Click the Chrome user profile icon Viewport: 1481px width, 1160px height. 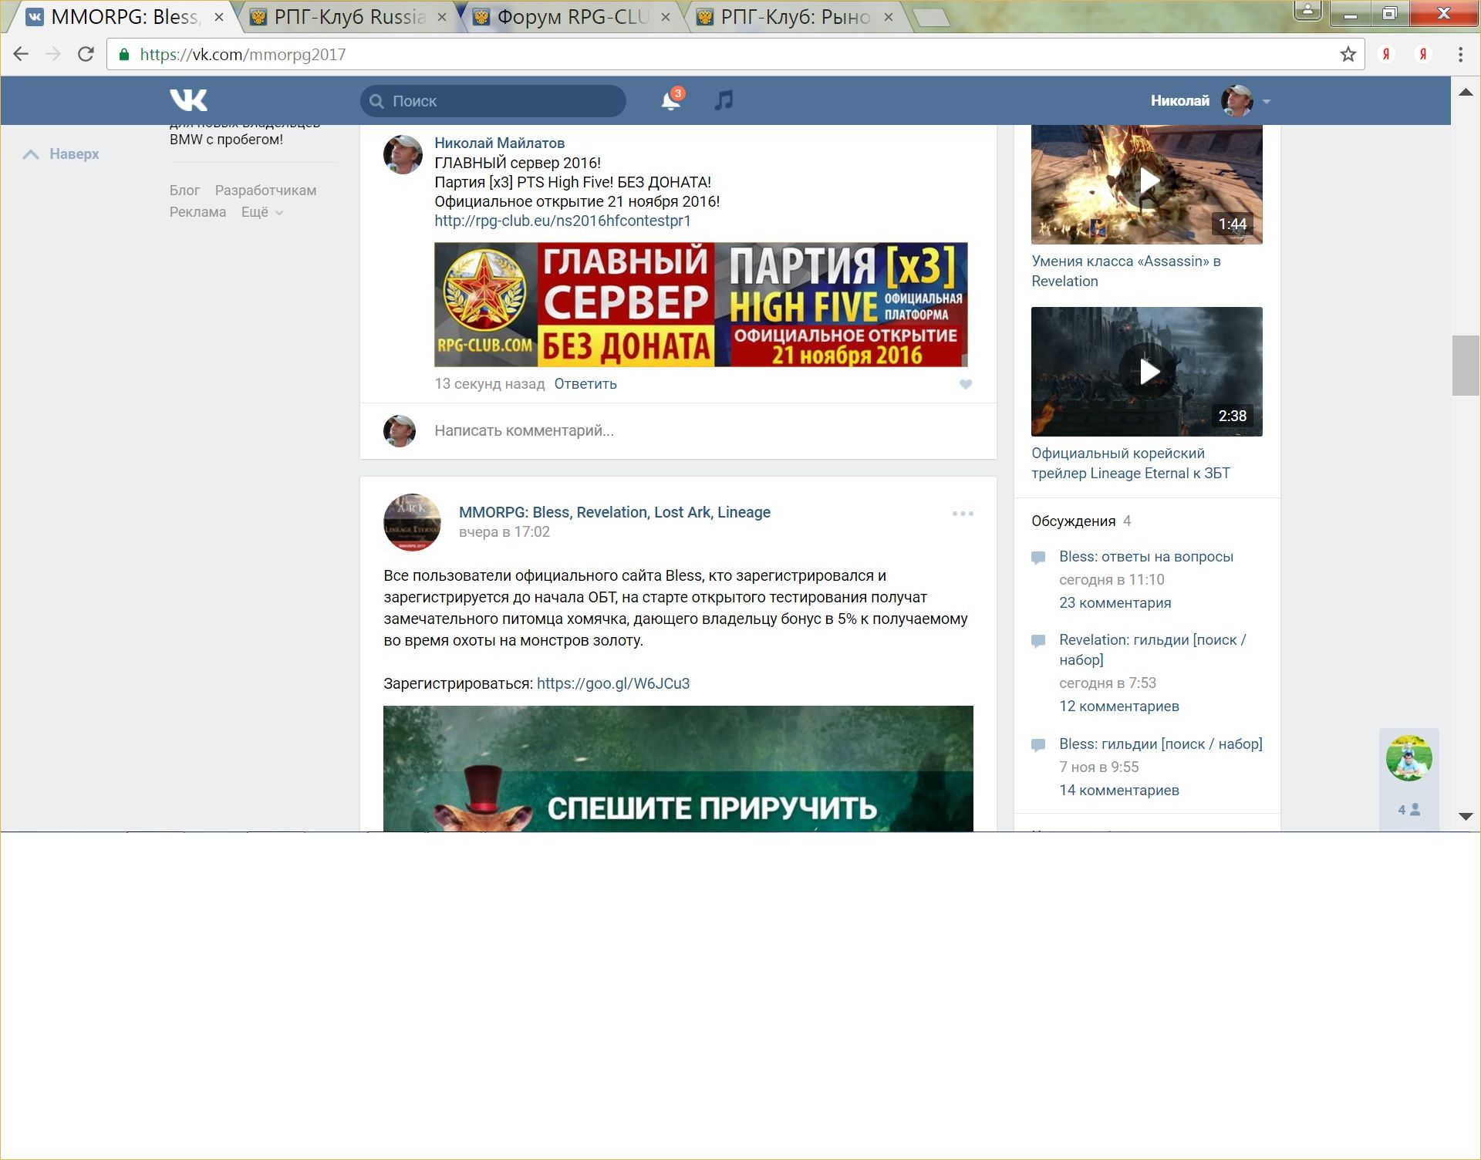pyautogui.click(x=1307, y=11)
